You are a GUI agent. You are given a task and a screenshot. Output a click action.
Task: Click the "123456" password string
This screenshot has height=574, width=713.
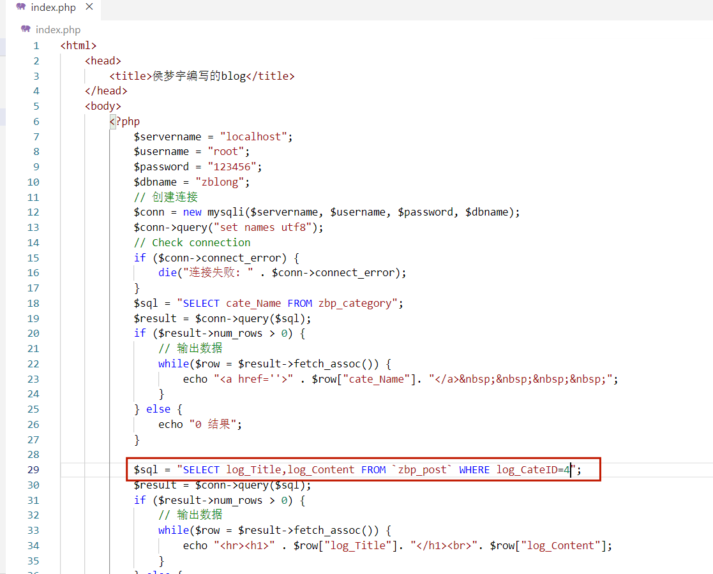(x=232, y=167)
